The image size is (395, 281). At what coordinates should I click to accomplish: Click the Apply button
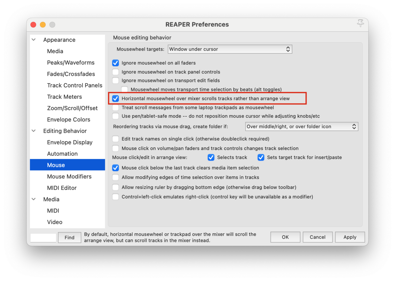tap(350, 237)
